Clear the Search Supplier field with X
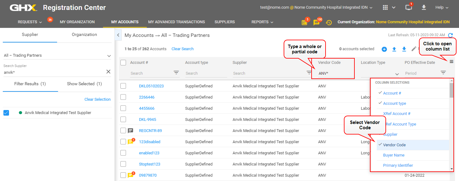Image resolution: width=459 pixels, height=181 pixels. point(108,72)
